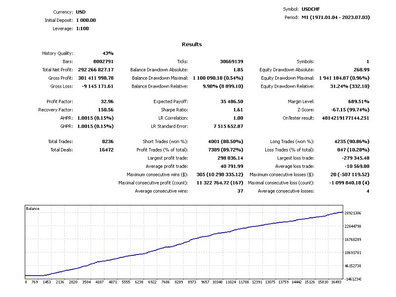The image size is (396, 297).
Task: Click the 28921306 label on chart y-axis
Action: point(352,213)
